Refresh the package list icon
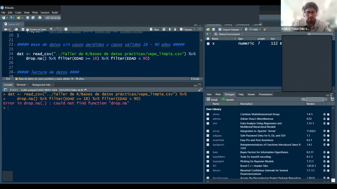This screenshot has height=189, width=337. pos(332,99)
